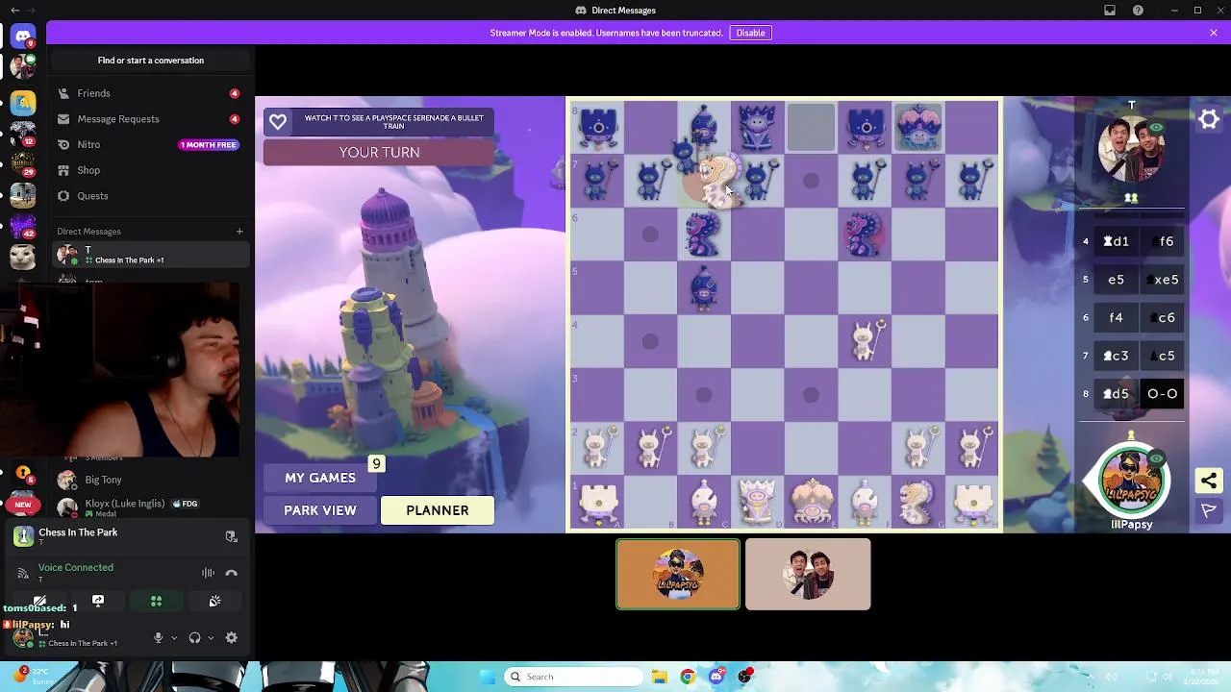Screen dimensions: 1231x692
Task: Select lilPapsy's participant thumbnail below board
Action: [678, 574]
